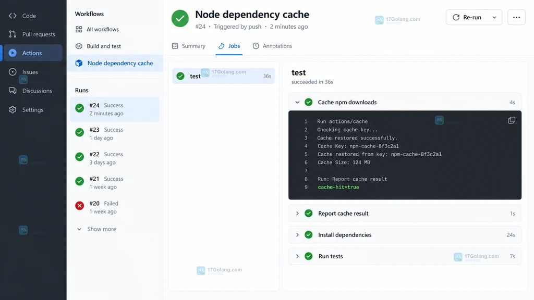Click large green check beside workflow title

(180, 18)
